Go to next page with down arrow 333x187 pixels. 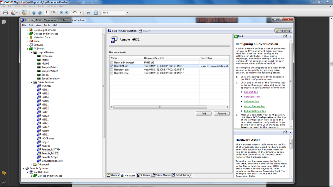[40, 13]
